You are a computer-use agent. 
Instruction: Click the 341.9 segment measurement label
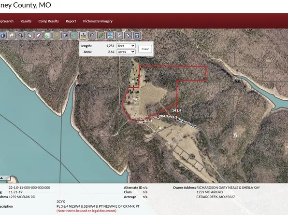click(177, 110)
